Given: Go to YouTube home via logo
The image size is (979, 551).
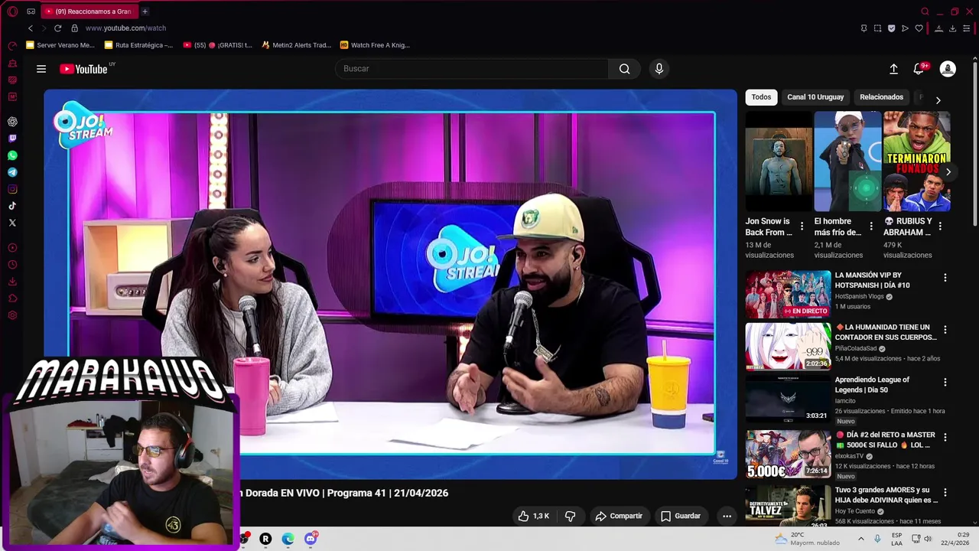Looking at the screenshot, I should tap(84, 69).
